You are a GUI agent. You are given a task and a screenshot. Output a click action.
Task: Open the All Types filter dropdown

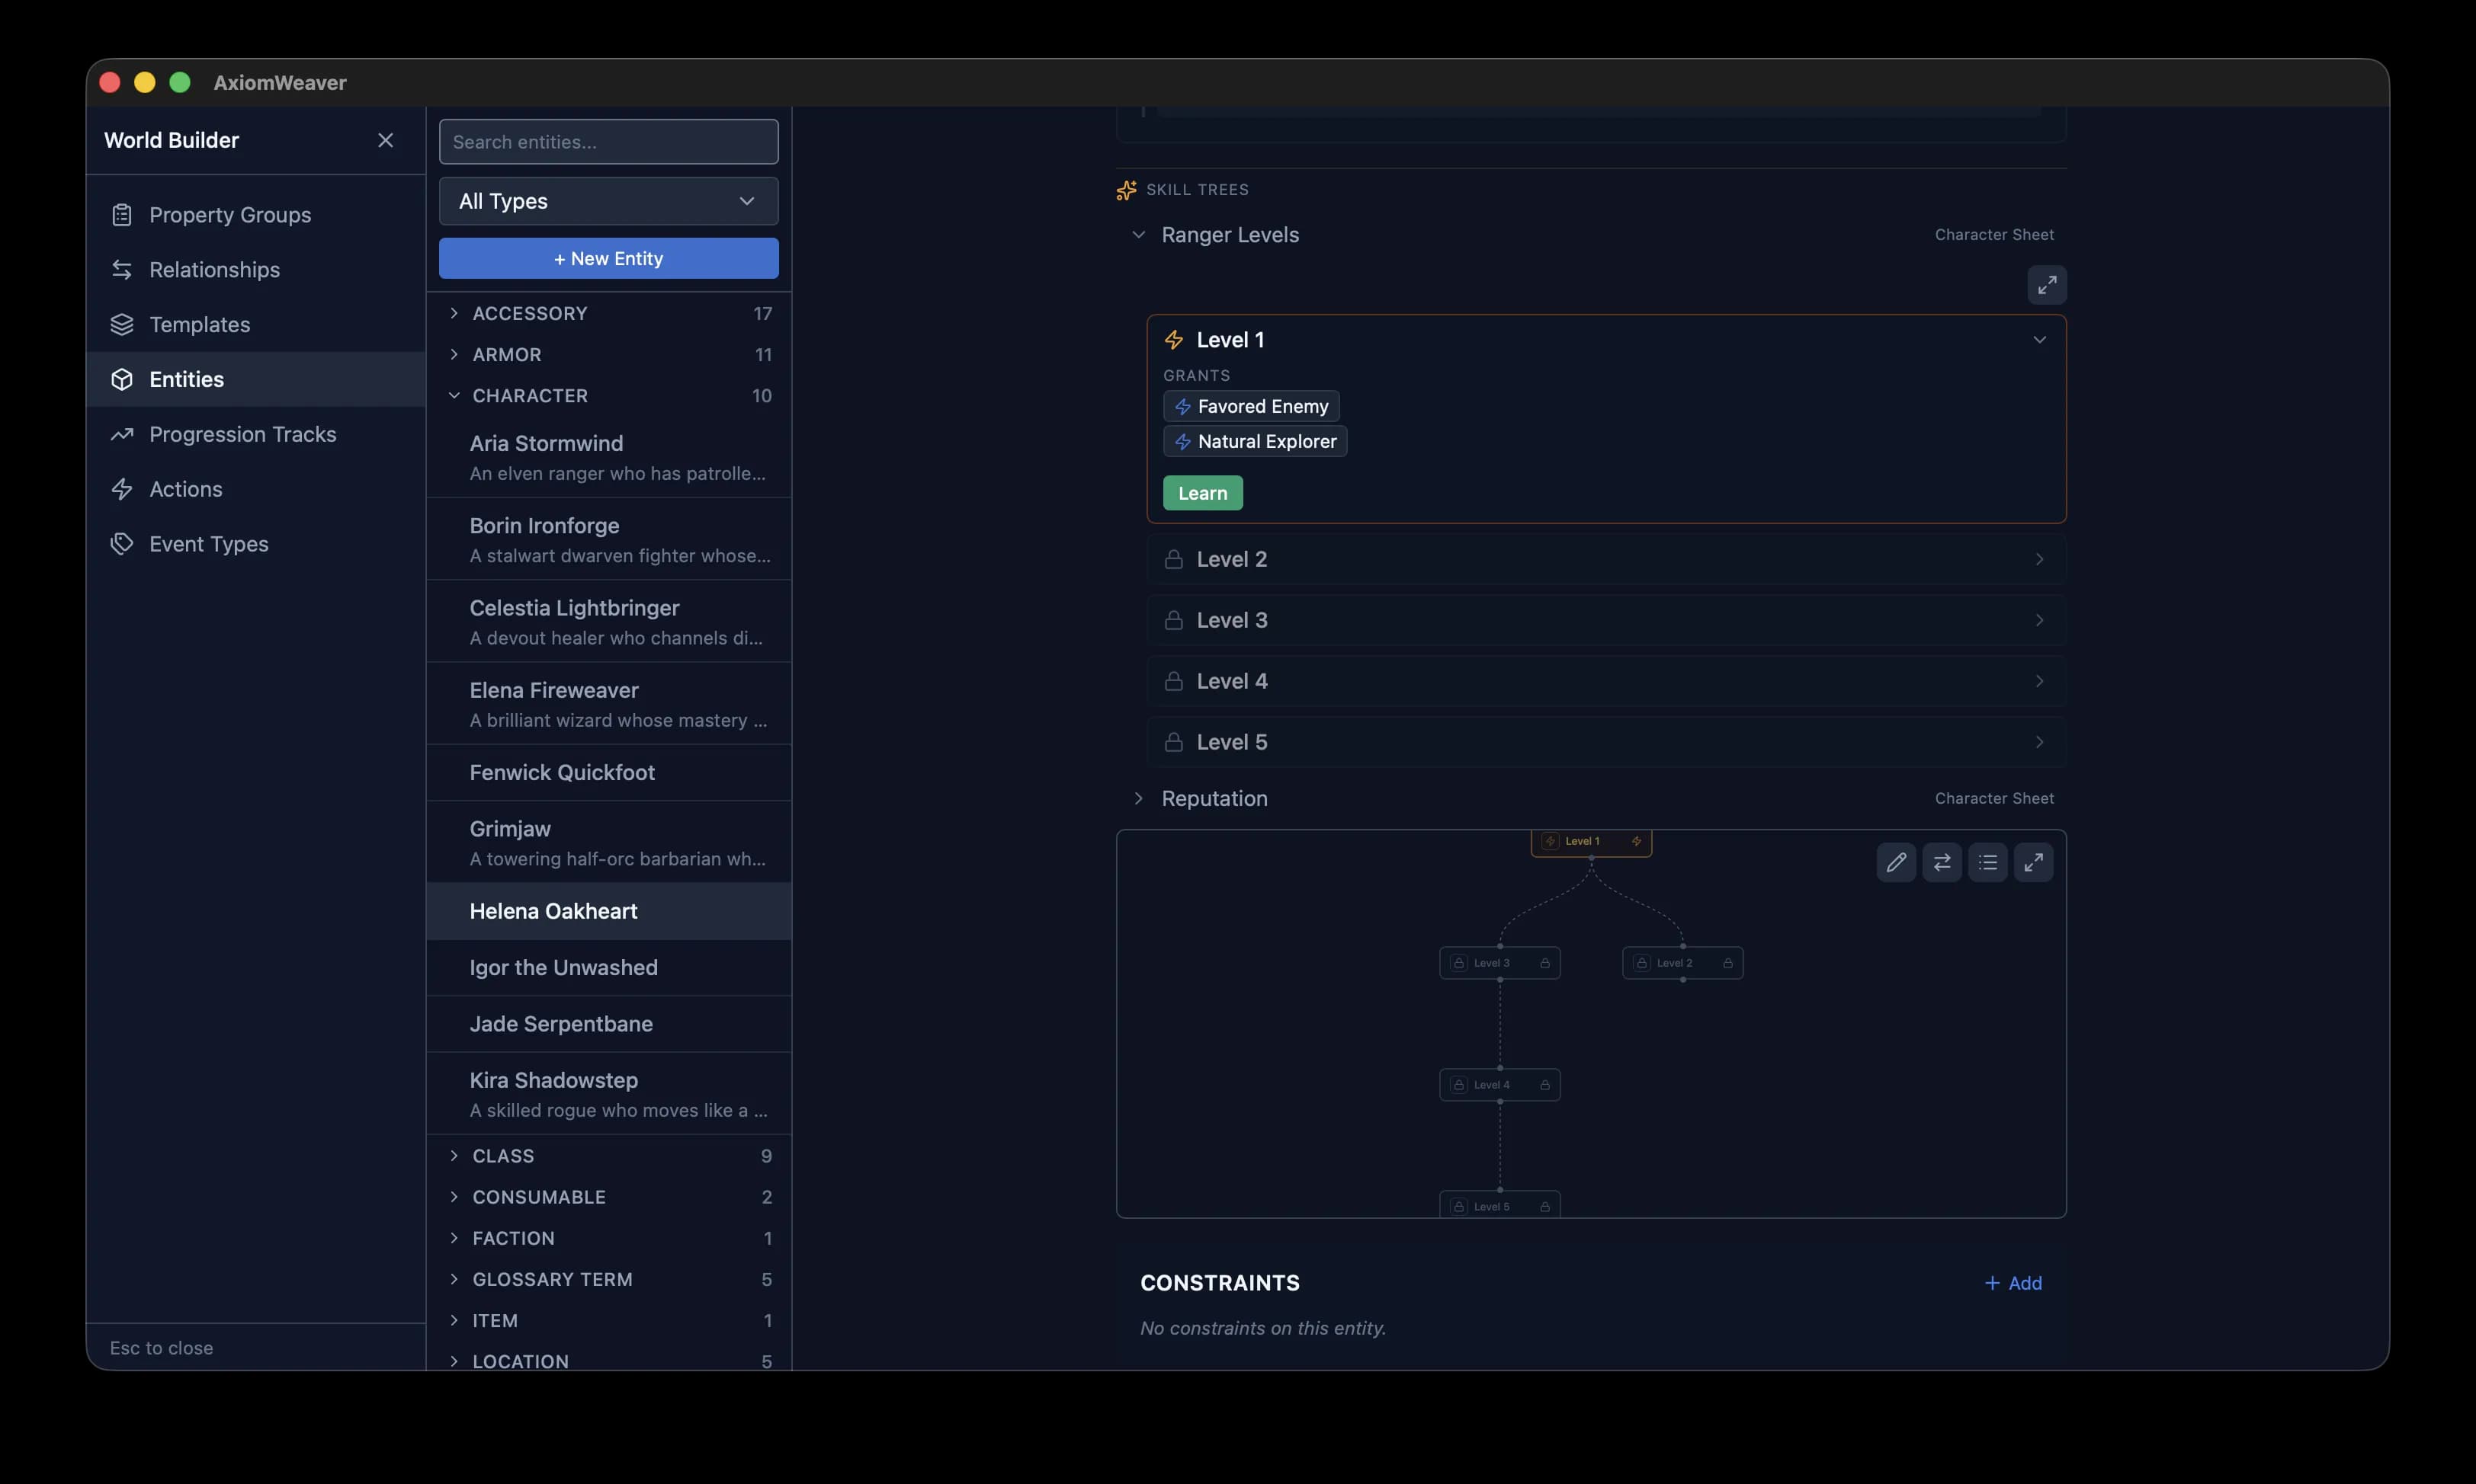[608, 201]
